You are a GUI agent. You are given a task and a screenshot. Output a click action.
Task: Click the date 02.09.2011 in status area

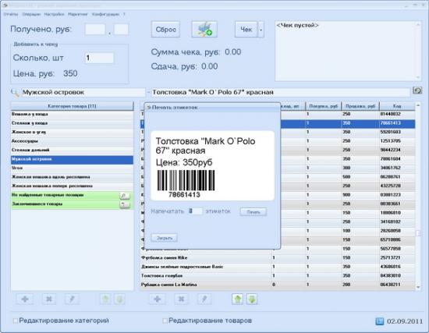405,321
